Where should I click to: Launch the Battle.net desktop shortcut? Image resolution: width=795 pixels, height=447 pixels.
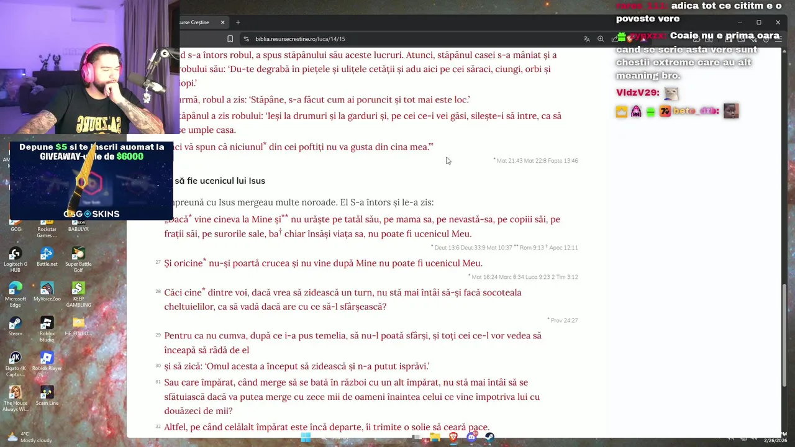[47, 257]
